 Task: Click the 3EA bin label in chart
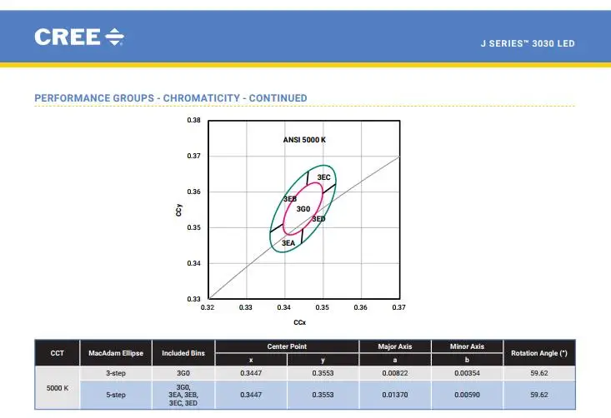pyautogui.click(x=288, y=243)
